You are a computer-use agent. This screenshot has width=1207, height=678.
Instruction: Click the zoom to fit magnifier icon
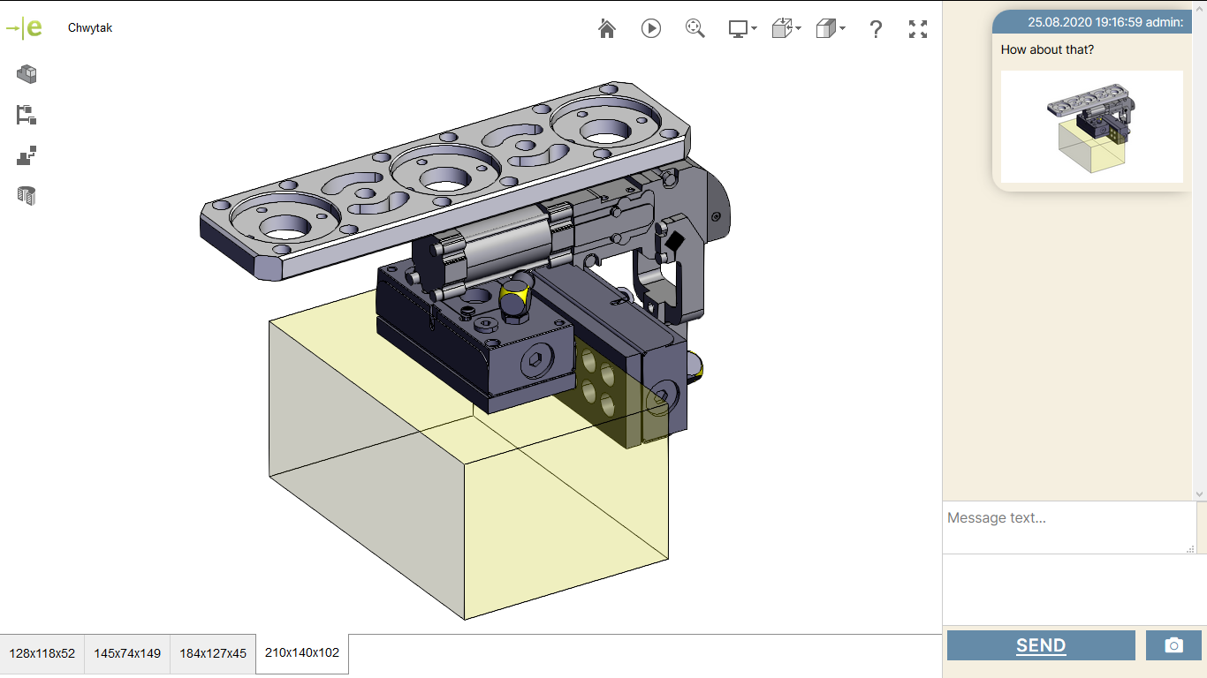[x=695, y=29]
